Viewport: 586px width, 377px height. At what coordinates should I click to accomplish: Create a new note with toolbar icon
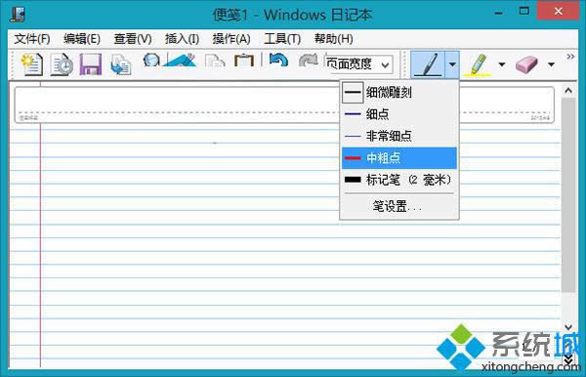(x=32, y=64)
